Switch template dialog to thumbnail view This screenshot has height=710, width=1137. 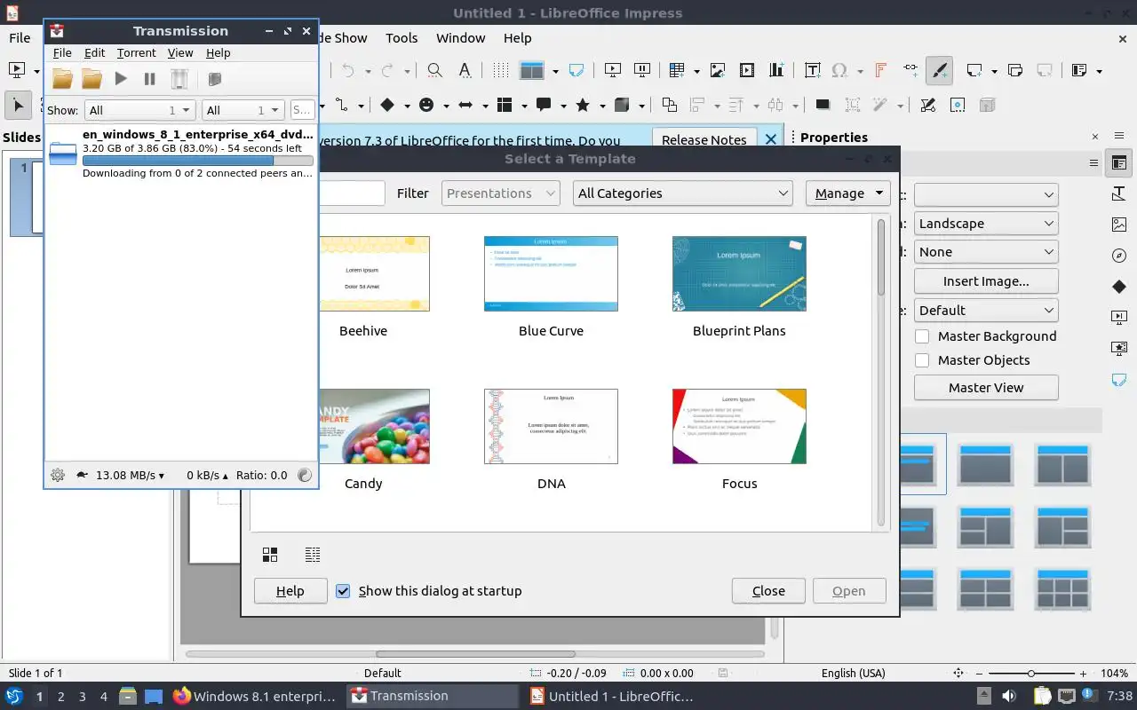(x=270, y=555)
